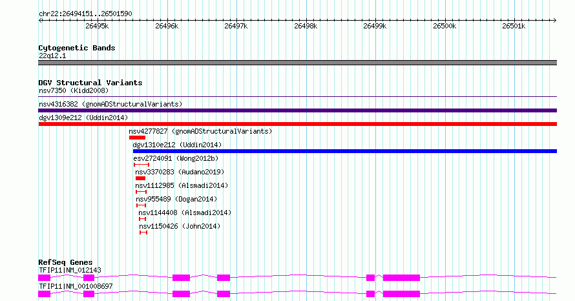Open transcript label TFIP11|NM_012143
The image size is (575, 301).
tap(70, 270)
